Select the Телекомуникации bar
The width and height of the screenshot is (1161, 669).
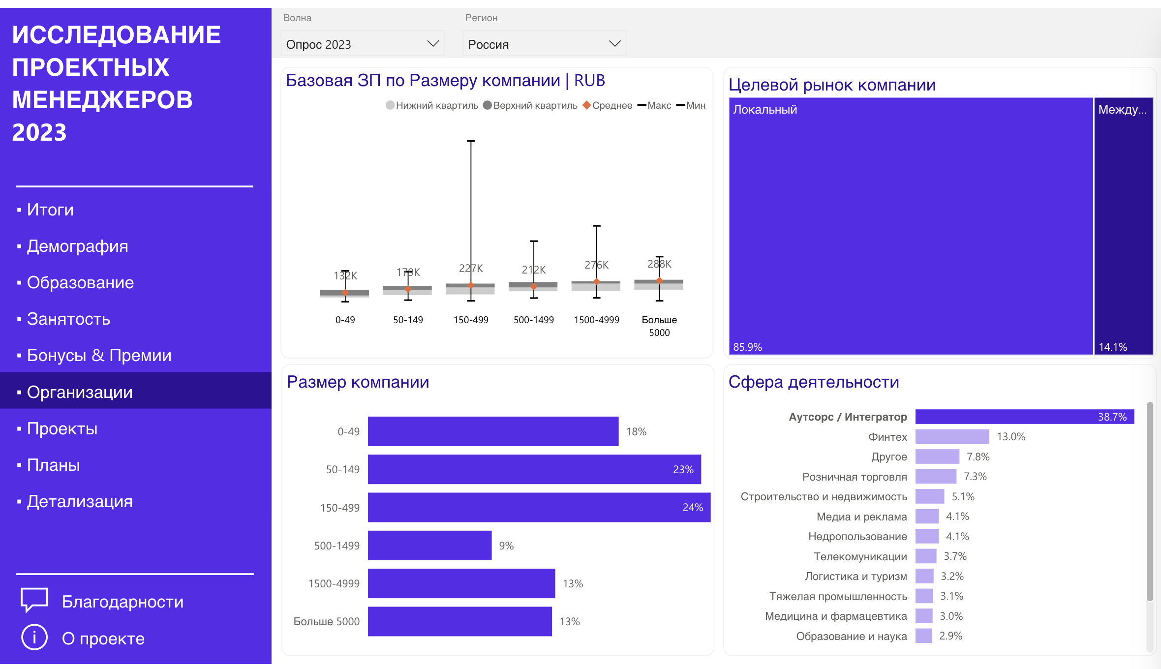coord(926,556)
